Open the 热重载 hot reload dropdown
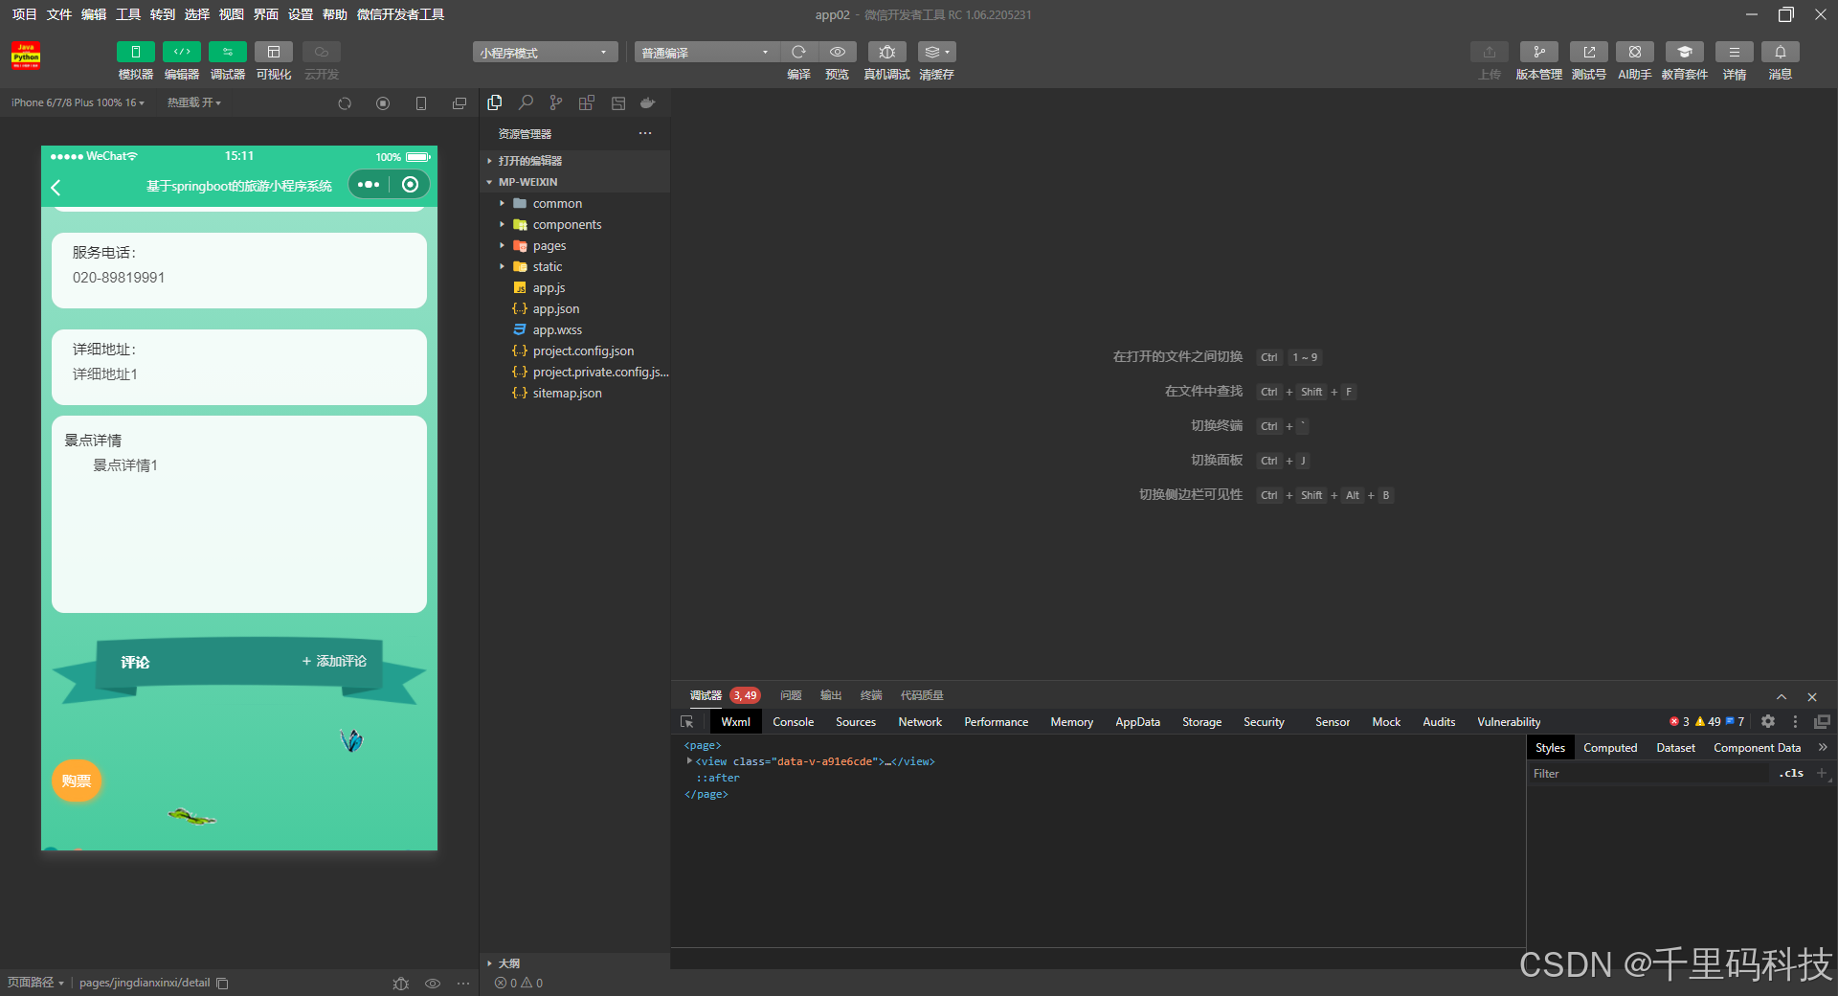Viewport: 1838px width, 996px height. click(194, 102)
